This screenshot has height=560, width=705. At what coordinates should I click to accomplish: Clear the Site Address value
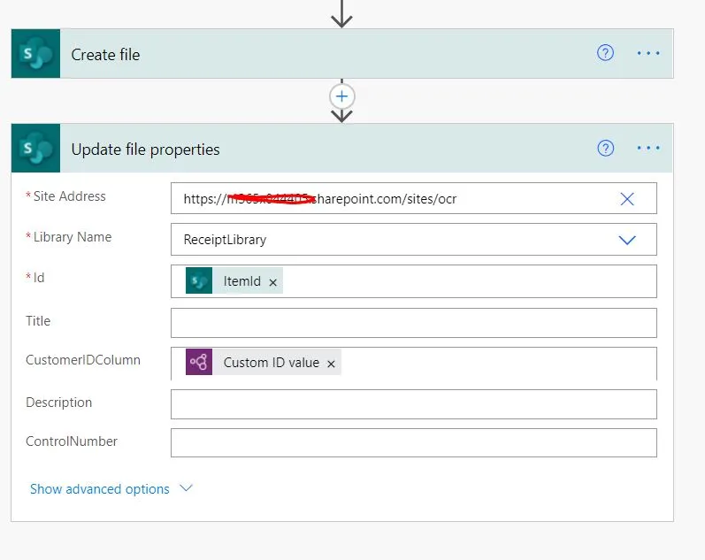coord(627,199)
